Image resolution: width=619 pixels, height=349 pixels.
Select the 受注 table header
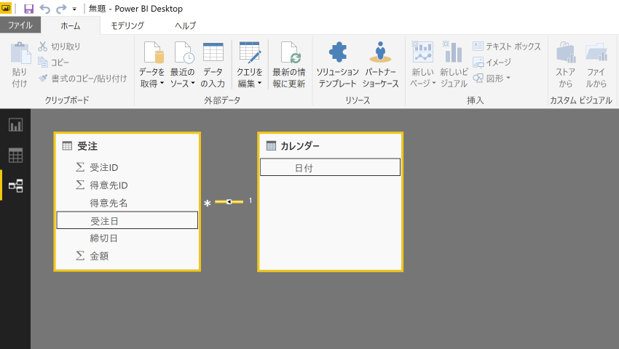pyautogui.click(x=127, y=146)
